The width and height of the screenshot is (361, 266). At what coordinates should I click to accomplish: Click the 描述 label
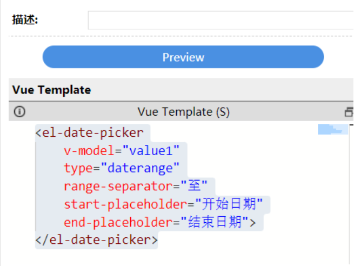(25, 21)
